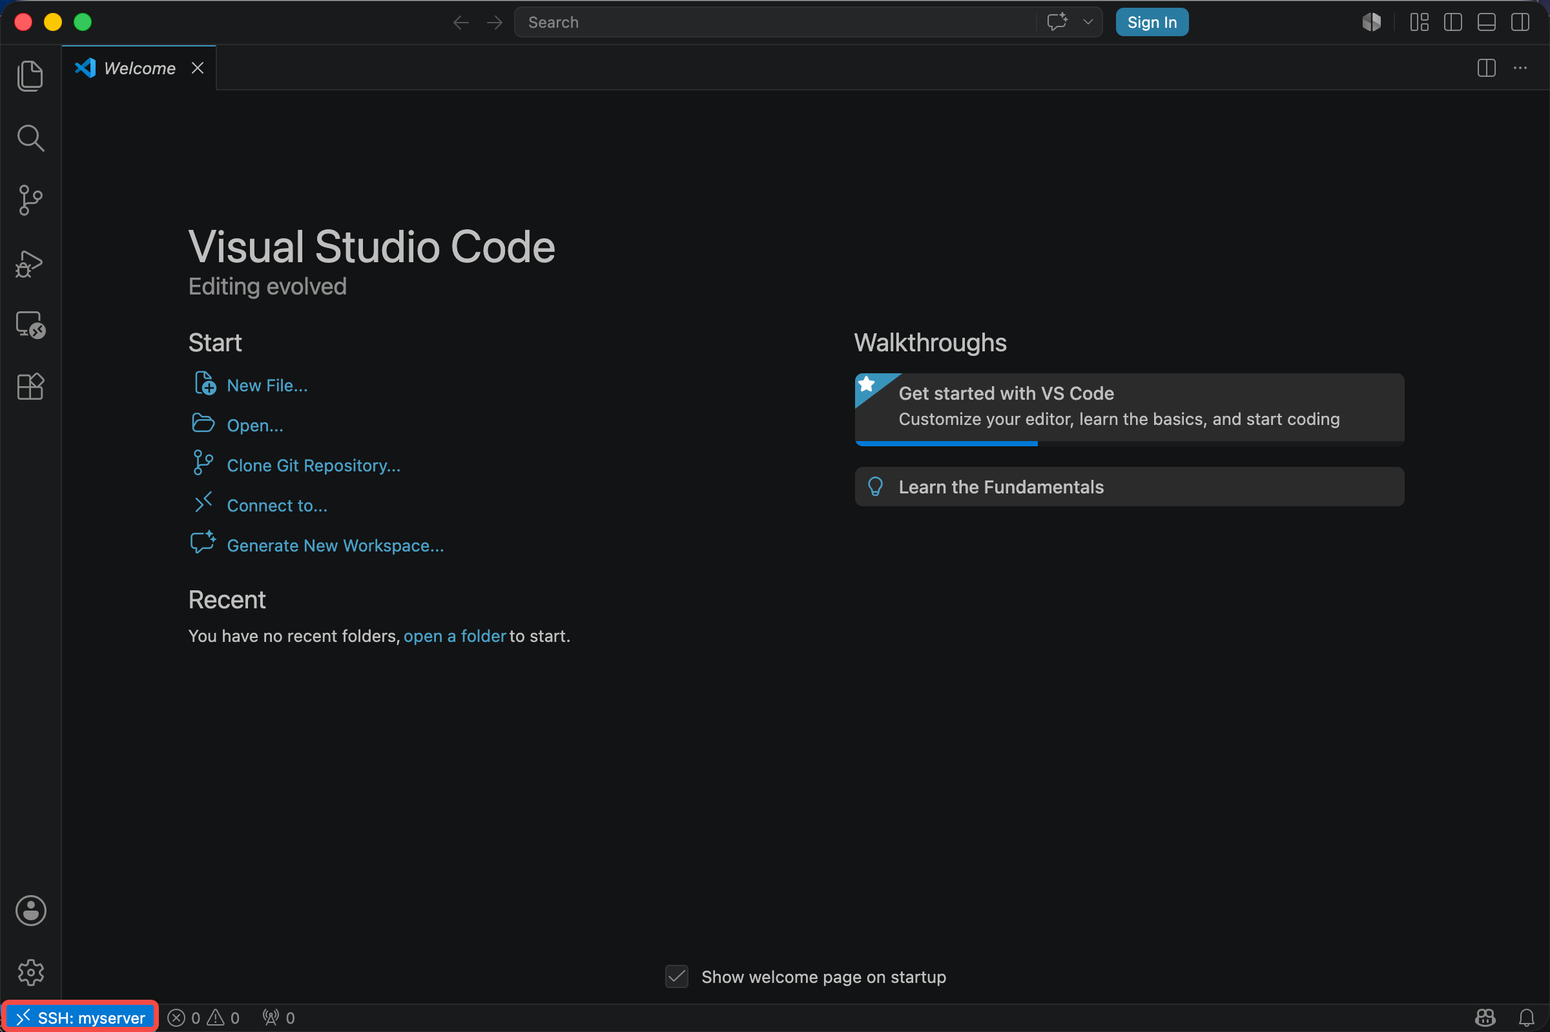Open the editor More Actions ellipsis menu

[1520, 68]
